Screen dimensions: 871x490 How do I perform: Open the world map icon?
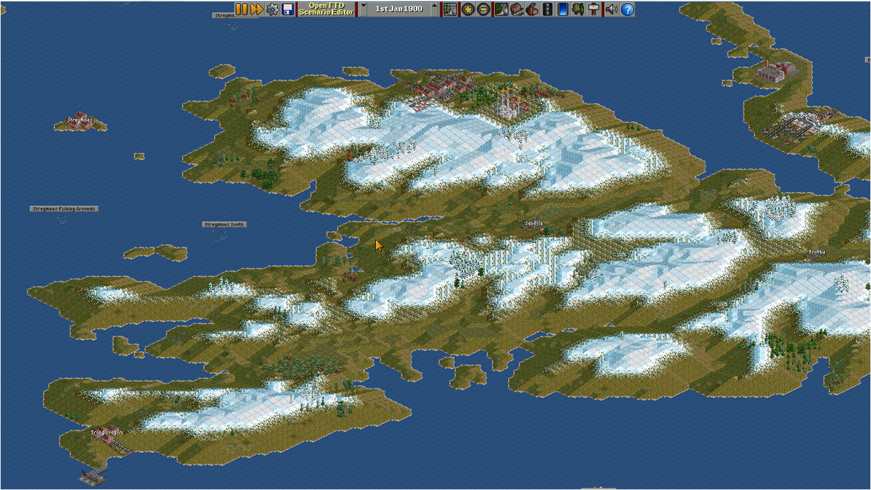tap(450, 9)
